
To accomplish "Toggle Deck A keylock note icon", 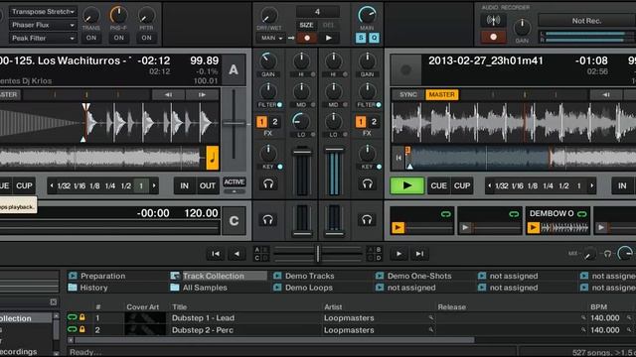I will 213,158.
